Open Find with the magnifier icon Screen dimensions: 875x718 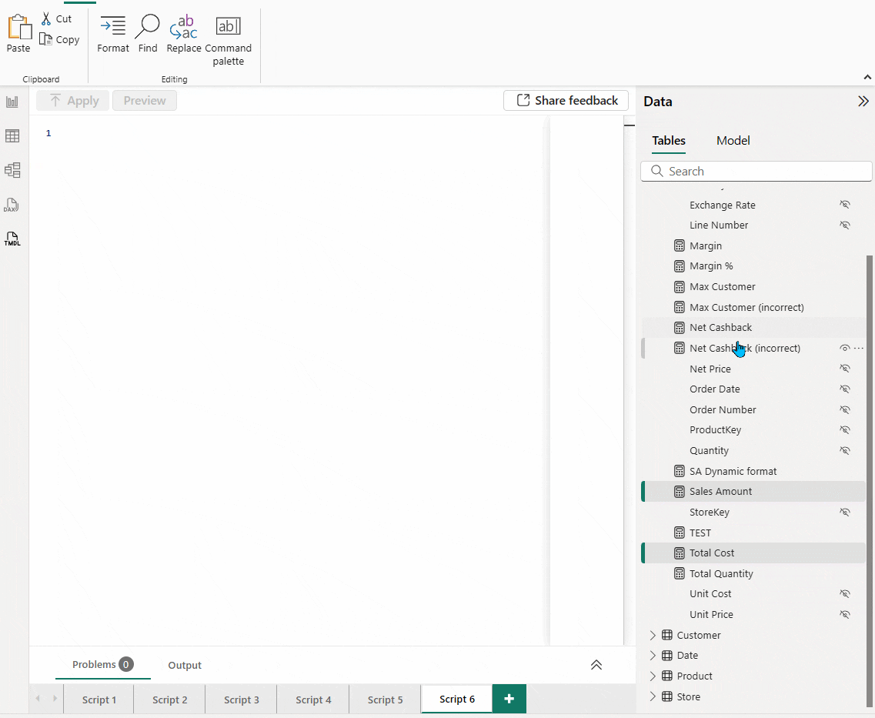point(148,26)
